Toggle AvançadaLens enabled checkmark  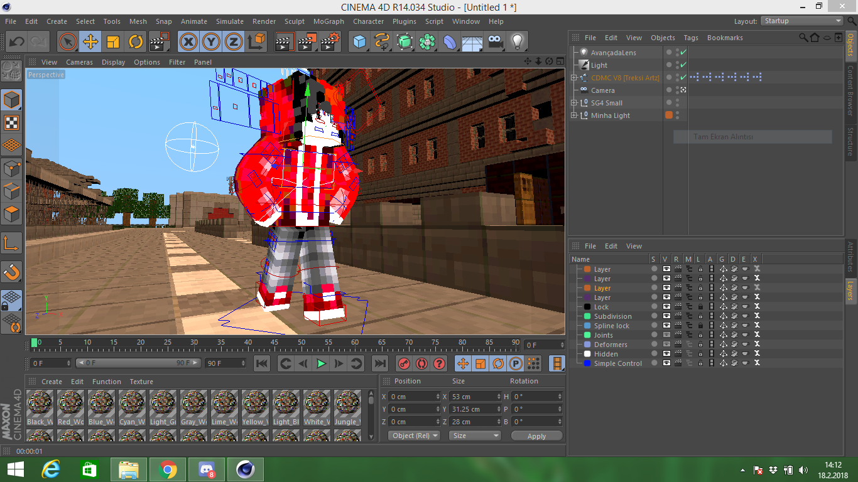(x=683, y=53)
